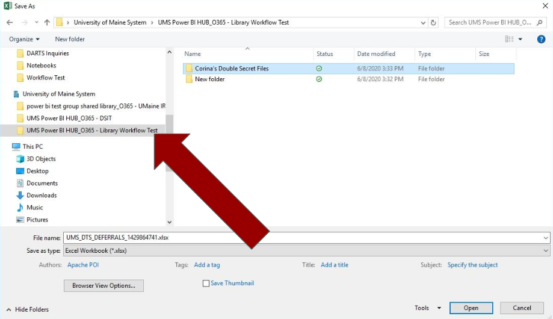553x319 pixels.
Task: Refresh the current folder location
Action: click(x=433, y=23)
